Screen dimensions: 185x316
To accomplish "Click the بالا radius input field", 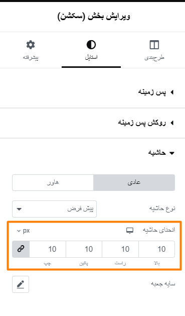I will 156,249.
